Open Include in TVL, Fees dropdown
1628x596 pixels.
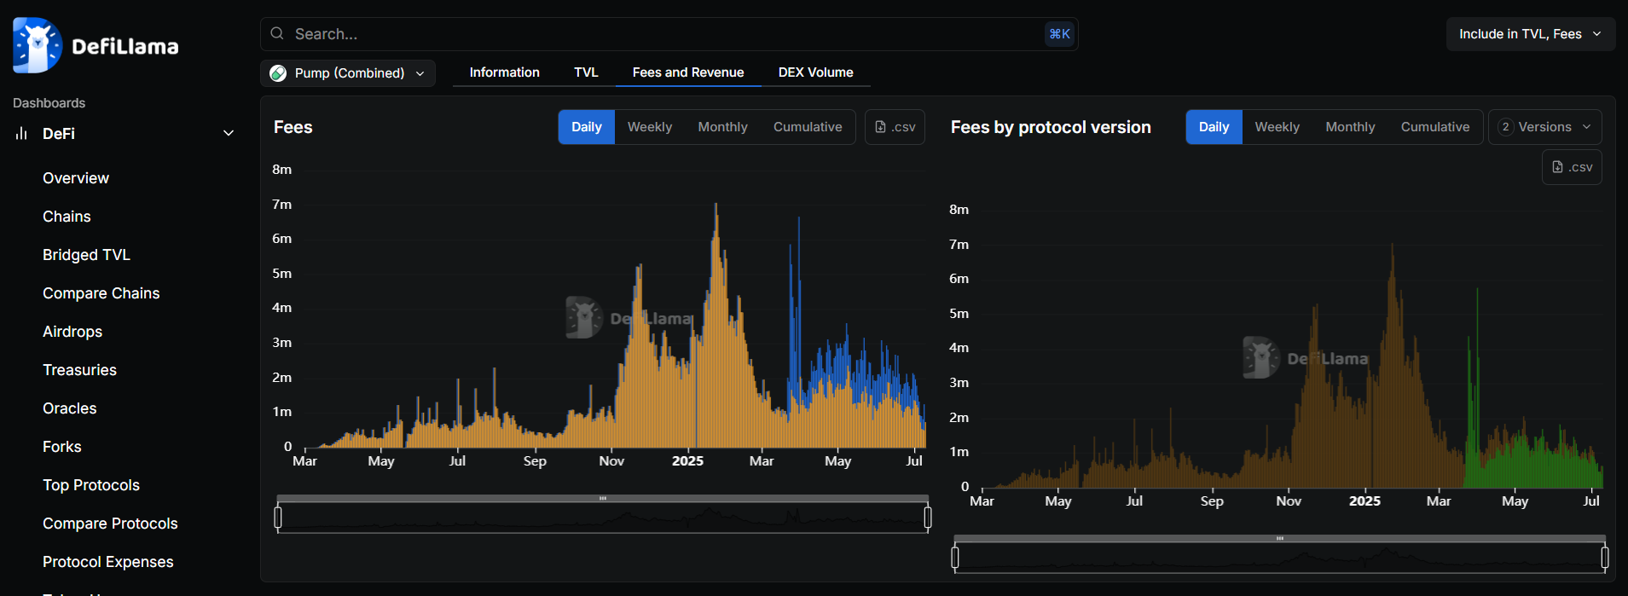pos(1530,34)
